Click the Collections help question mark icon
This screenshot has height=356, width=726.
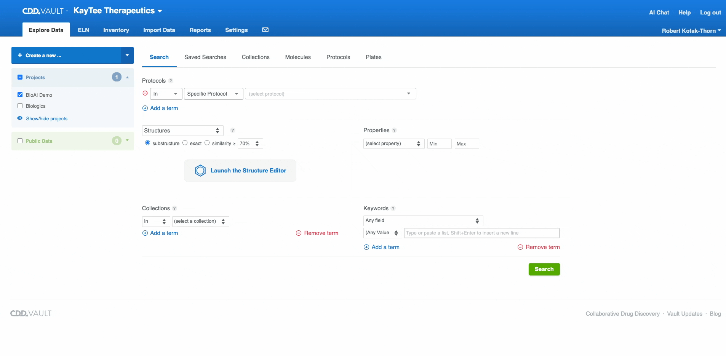pos(174,208)
